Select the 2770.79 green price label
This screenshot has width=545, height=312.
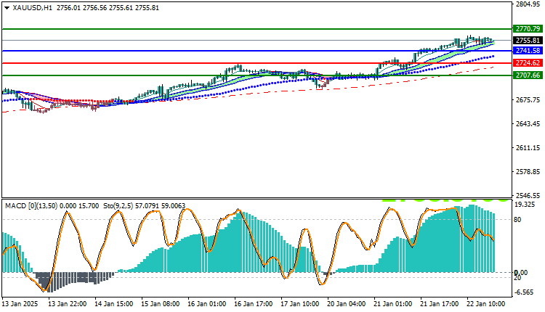[528, 29]
